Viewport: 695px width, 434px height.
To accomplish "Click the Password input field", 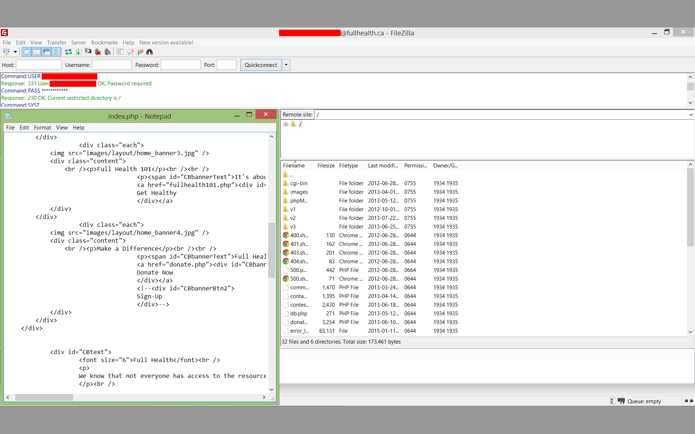I will (181, 65).
